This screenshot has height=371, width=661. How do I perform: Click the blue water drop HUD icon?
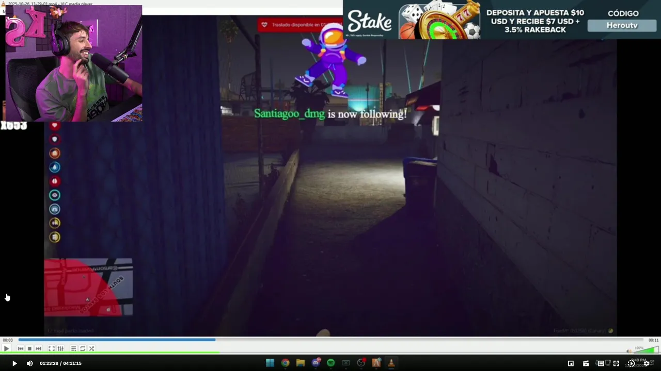pos(55,167)
